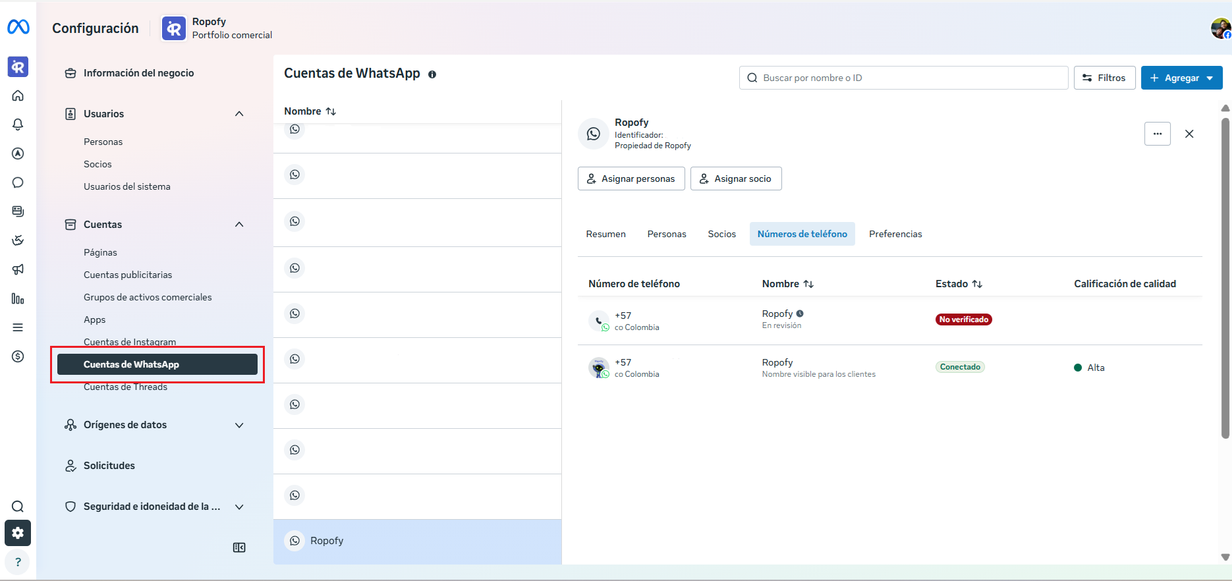
Task: Click the help question mark icon
Action: point(18,562)
